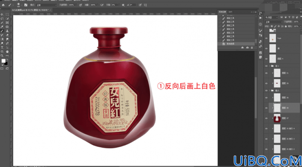Open the Info panel icon in side strip

pos(260,24)
